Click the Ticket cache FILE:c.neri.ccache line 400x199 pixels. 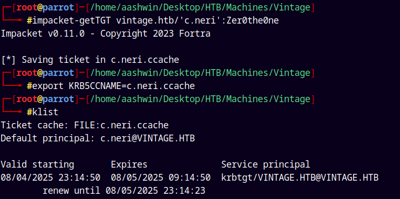click(x=85, y=125)
